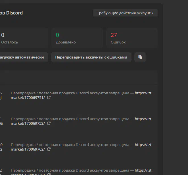Select the red 27 errors count
The width and height of the screenshot is (188, 175).
point(114,35)
